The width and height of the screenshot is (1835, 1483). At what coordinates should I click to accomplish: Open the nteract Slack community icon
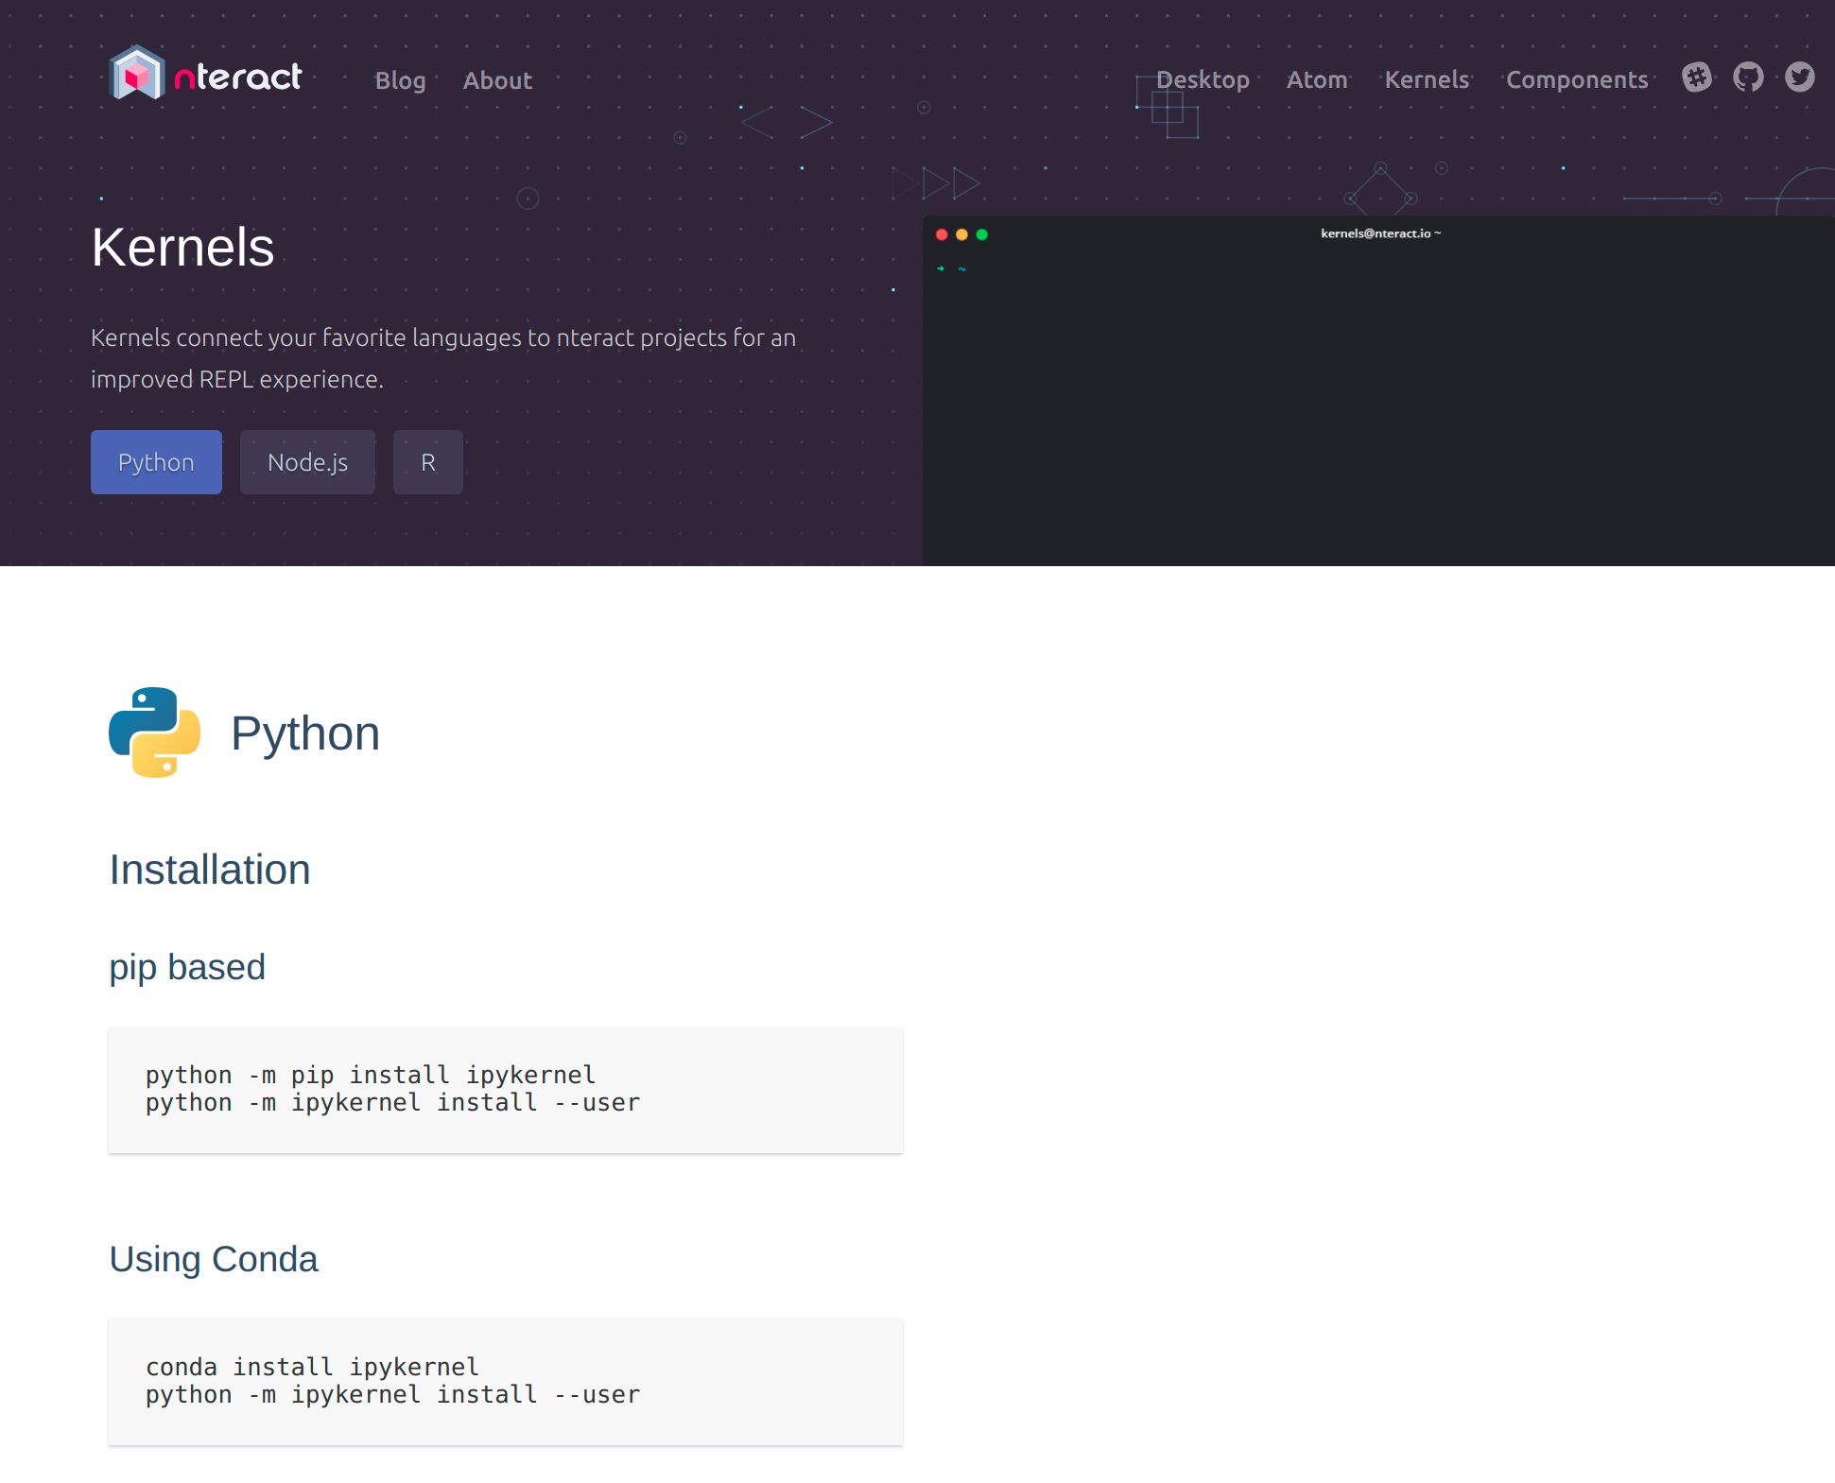1697,78
